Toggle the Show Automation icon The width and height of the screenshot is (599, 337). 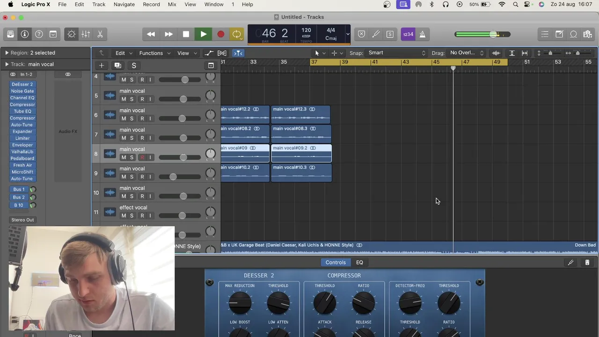coord(209,53)
